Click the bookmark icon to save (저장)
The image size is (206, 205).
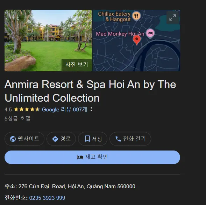[87, 139]
